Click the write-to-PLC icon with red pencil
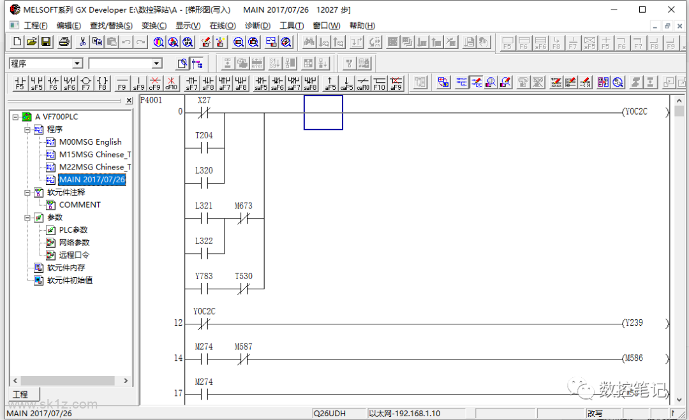The height and width of the screenshot is (420, 689). coord(205,41)
